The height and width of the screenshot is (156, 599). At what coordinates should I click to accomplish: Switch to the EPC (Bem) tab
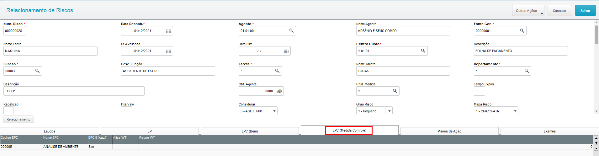(250, 131)
